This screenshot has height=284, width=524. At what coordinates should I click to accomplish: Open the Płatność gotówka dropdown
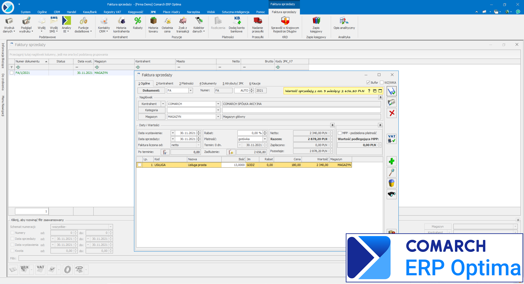pyautogui.click(x=265, y=139)
